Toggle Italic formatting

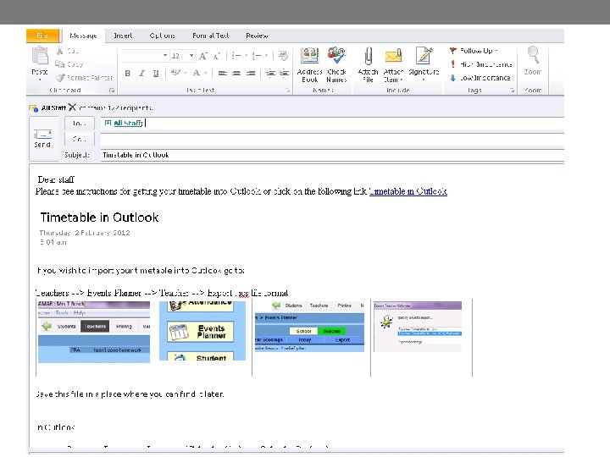pos(141,73)
